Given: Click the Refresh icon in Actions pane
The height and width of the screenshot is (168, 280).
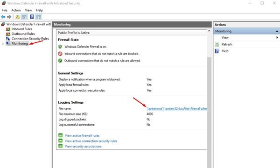Looking at the screenshot, I should (217, 44).
